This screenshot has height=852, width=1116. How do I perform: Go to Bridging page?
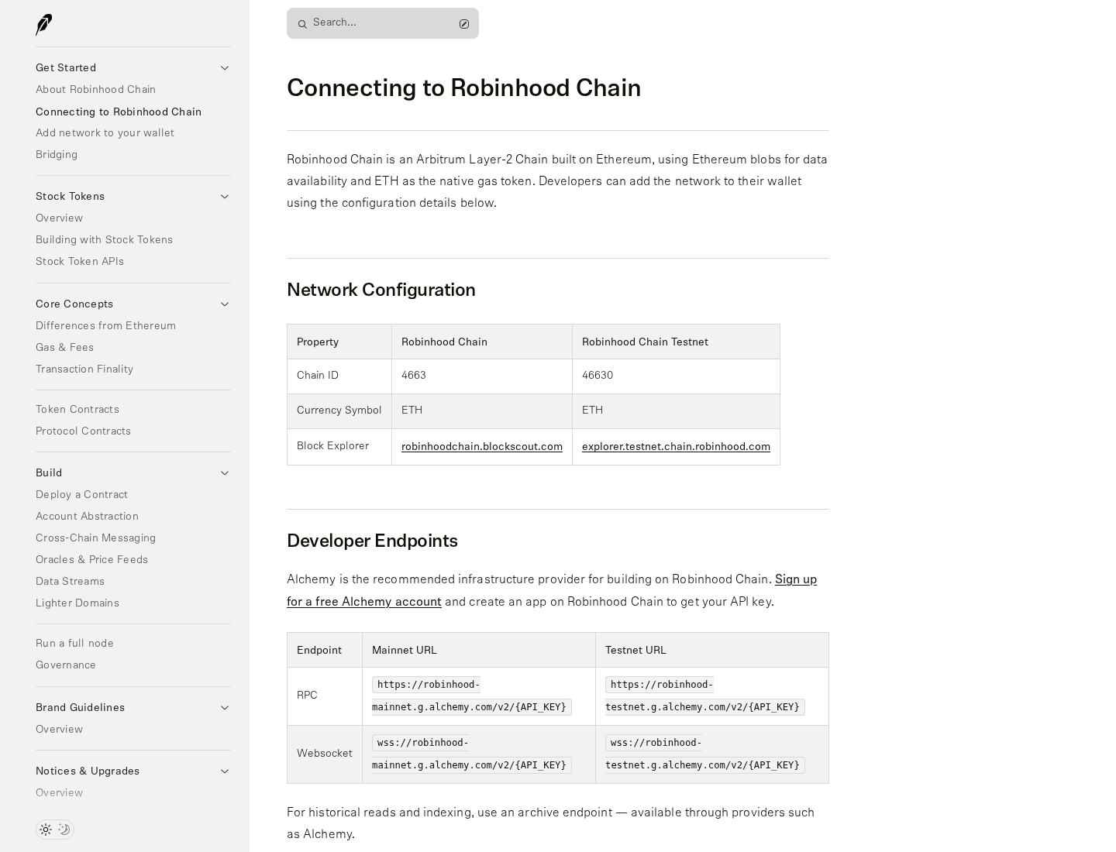pos(57,155)
